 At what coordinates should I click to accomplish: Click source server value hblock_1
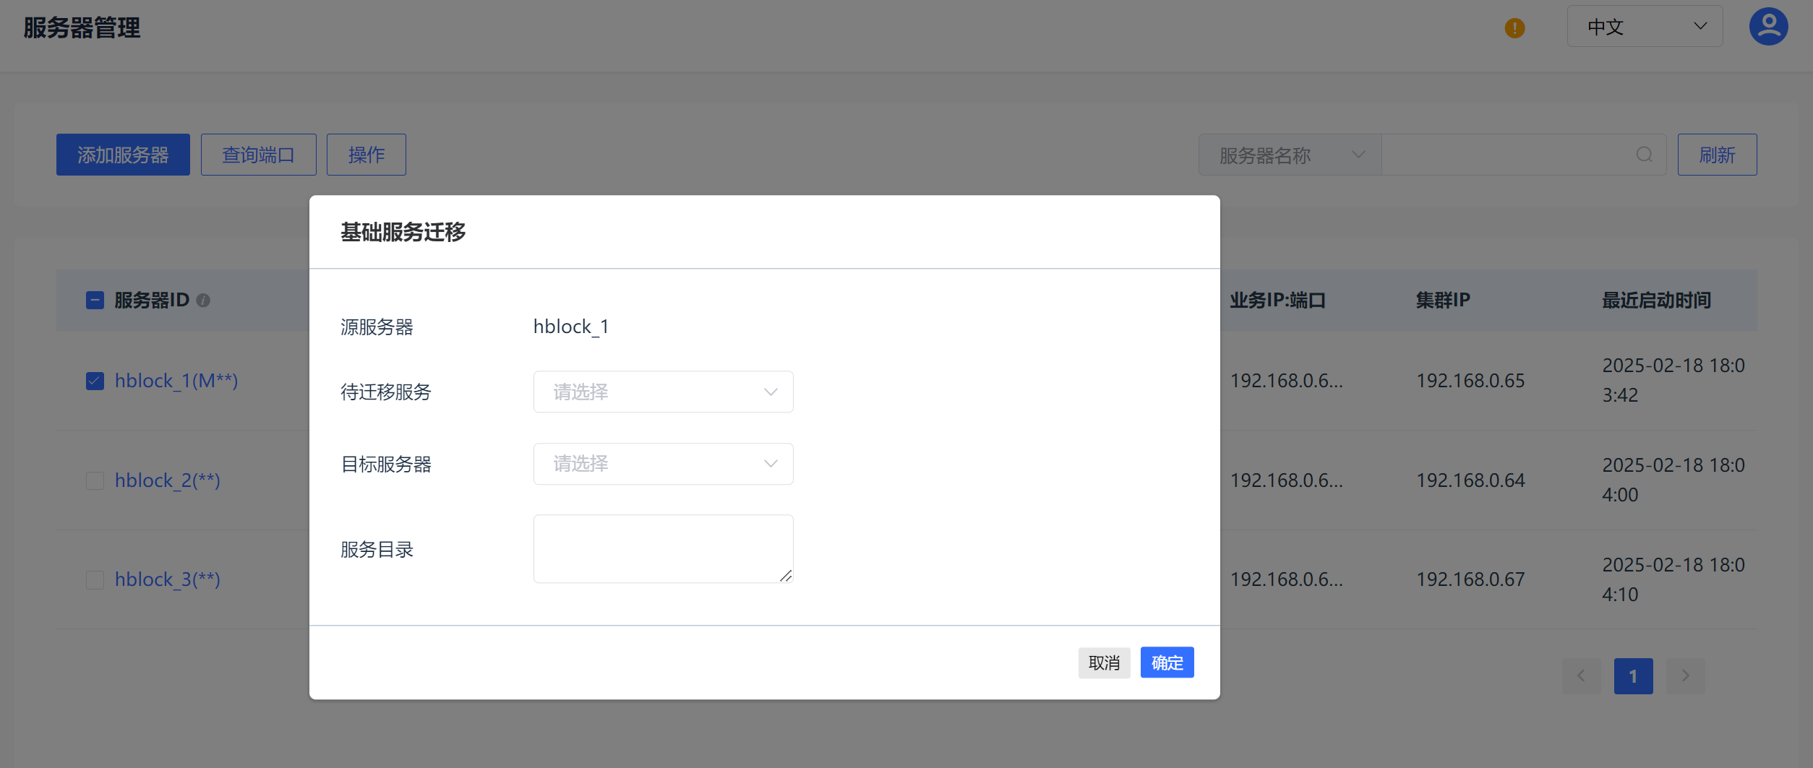(570, 327)
